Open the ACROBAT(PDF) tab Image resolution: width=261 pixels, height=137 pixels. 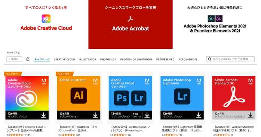tap(188, 59)
